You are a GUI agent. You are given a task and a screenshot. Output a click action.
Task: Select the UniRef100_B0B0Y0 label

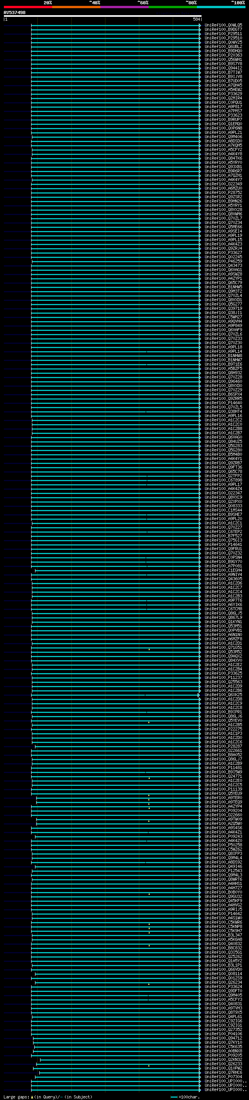click(x=223, y=892)
